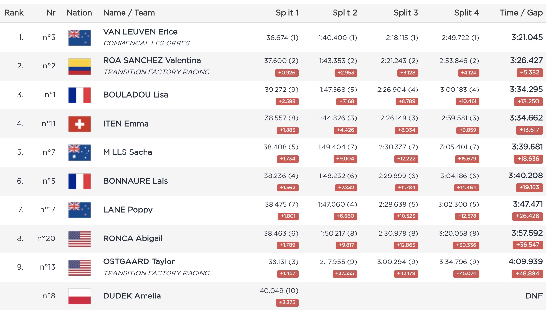Sort by the Rank column header
This screenshot has width=551, height=316.
point(14,13)
